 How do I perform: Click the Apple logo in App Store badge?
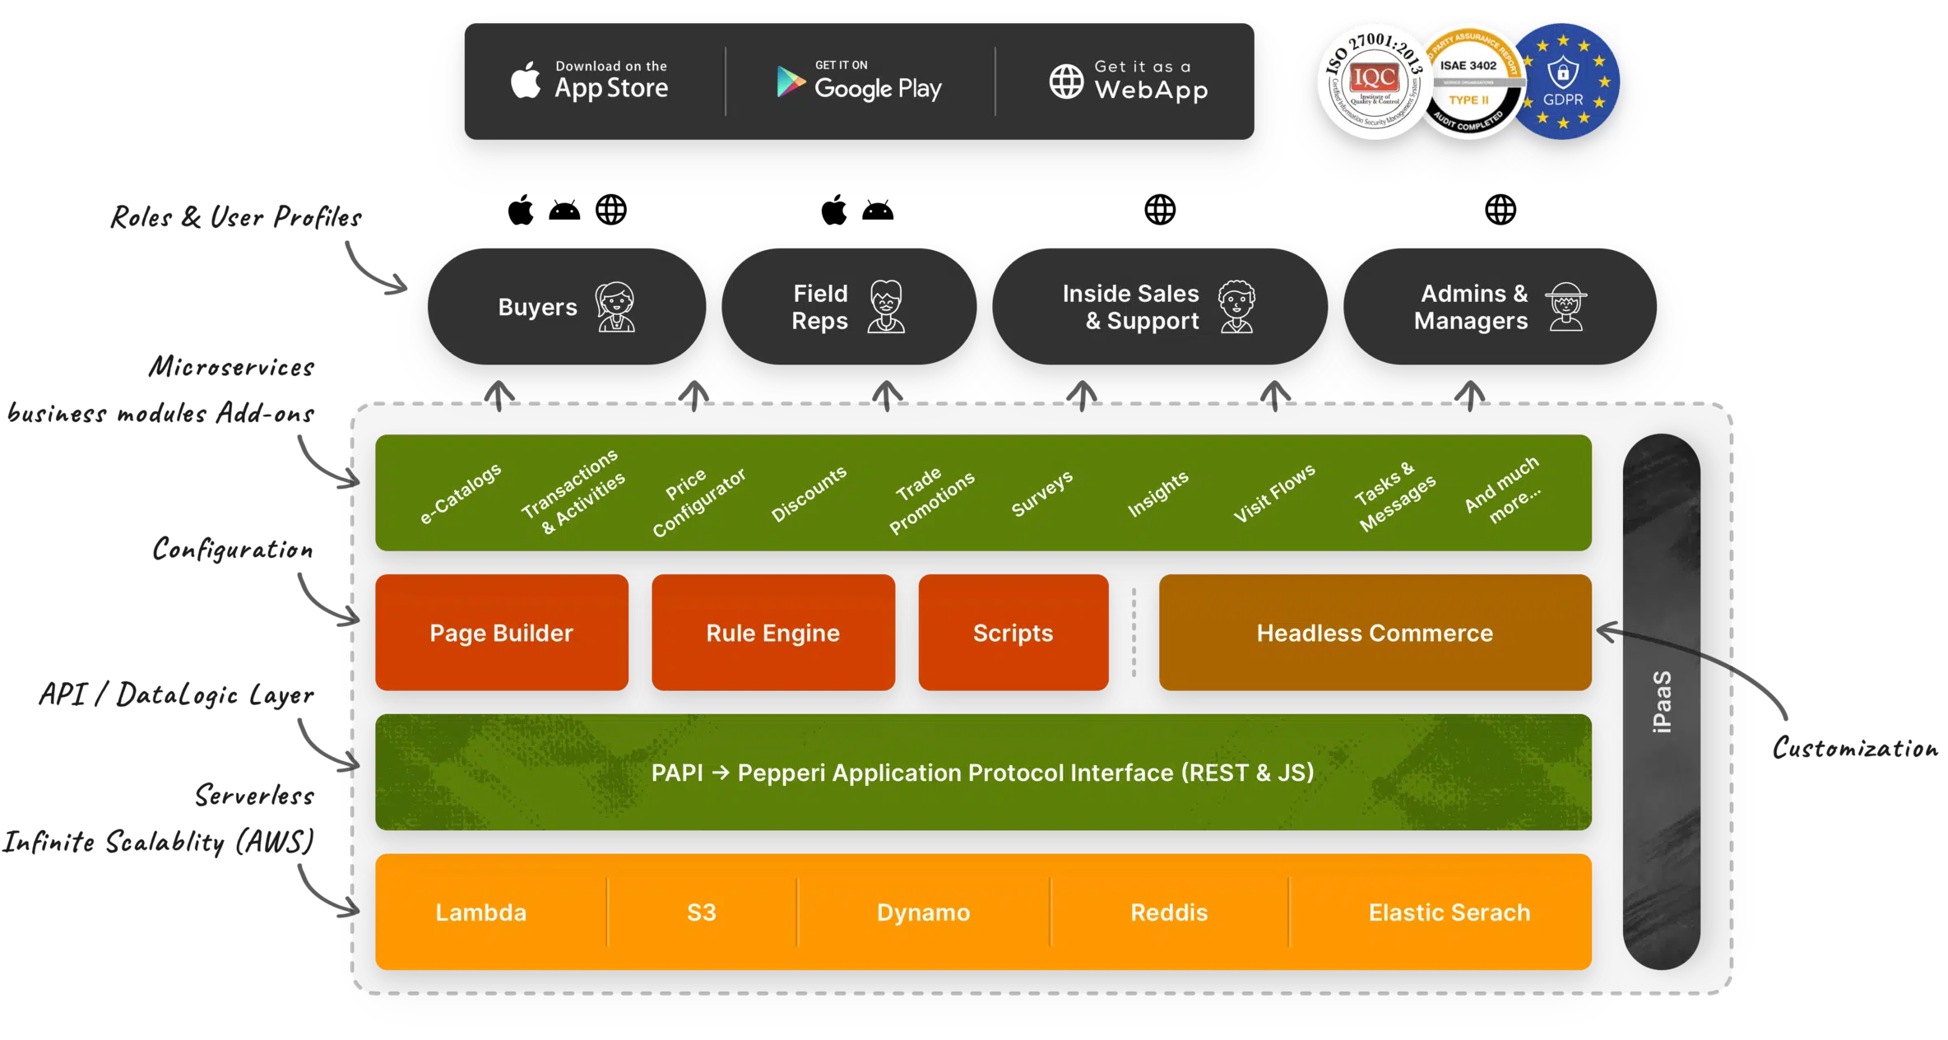[x=526, y=81]
